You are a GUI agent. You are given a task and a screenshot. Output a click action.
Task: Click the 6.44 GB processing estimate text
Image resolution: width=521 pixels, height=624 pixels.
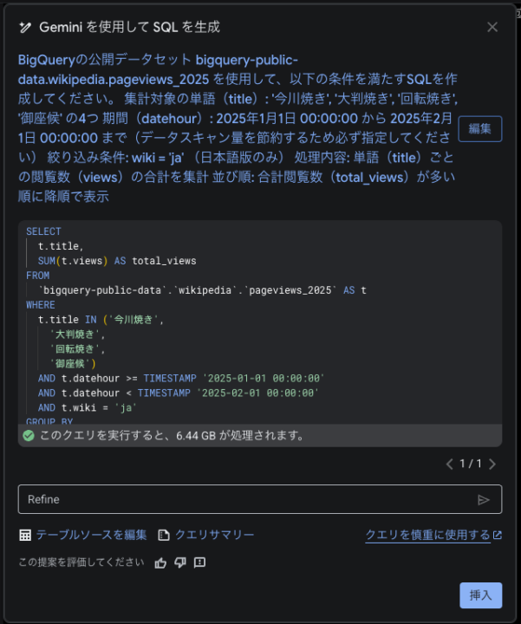point(172,436)
